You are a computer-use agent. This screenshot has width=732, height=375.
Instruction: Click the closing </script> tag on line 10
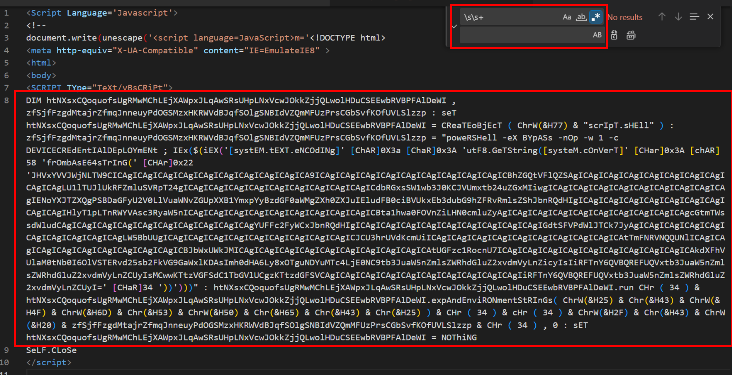[x=49, y=362]
